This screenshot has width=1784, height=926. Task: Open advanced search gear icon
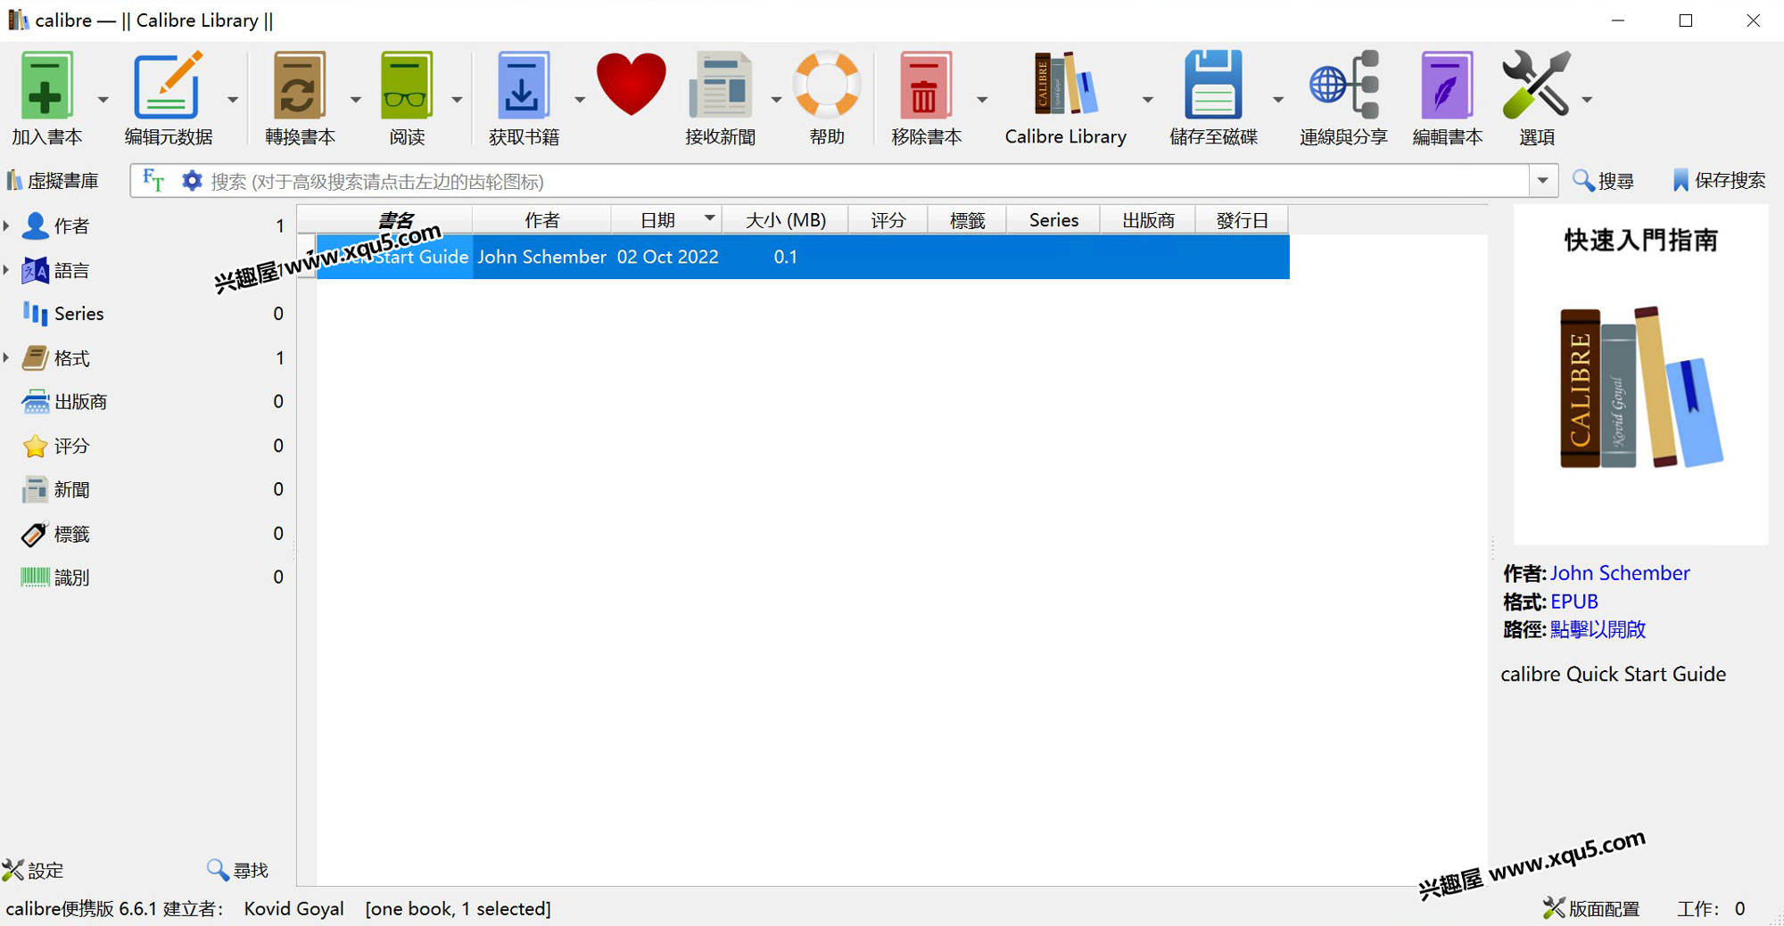tap(192, 181)
